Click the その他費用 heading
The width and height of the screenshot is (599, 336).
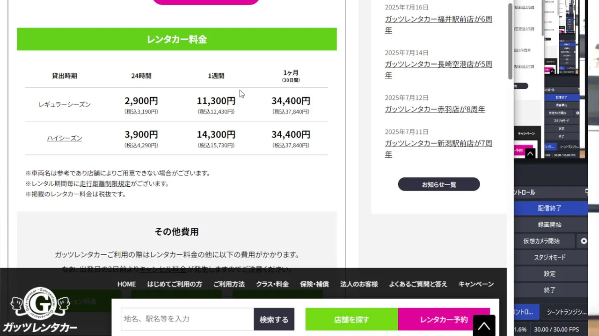coord(177,231)
